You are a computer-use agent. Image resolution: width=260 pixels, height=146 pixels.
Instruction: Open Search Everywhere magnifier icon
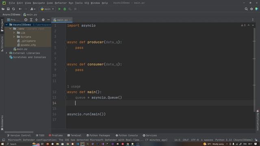[246, 9]
